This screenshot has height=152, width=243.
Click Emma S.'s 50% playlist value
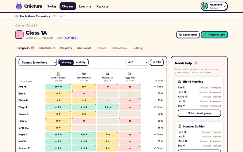click(160, 114)
